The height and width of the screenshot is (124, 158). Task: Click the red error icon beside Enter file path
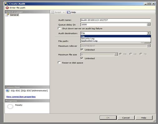[x=7, y=8]
